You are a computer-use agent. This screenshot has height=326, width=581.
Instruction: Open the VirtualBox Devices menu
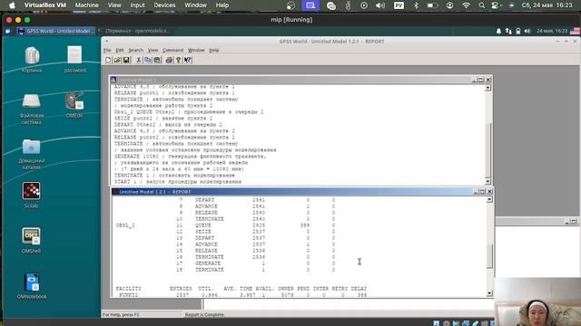164,5
